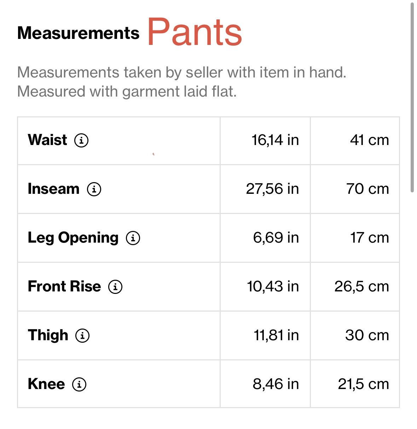Select the 6,69 in leg opening value
This screenshot has height=429, width=417.
tap(276, 238)
